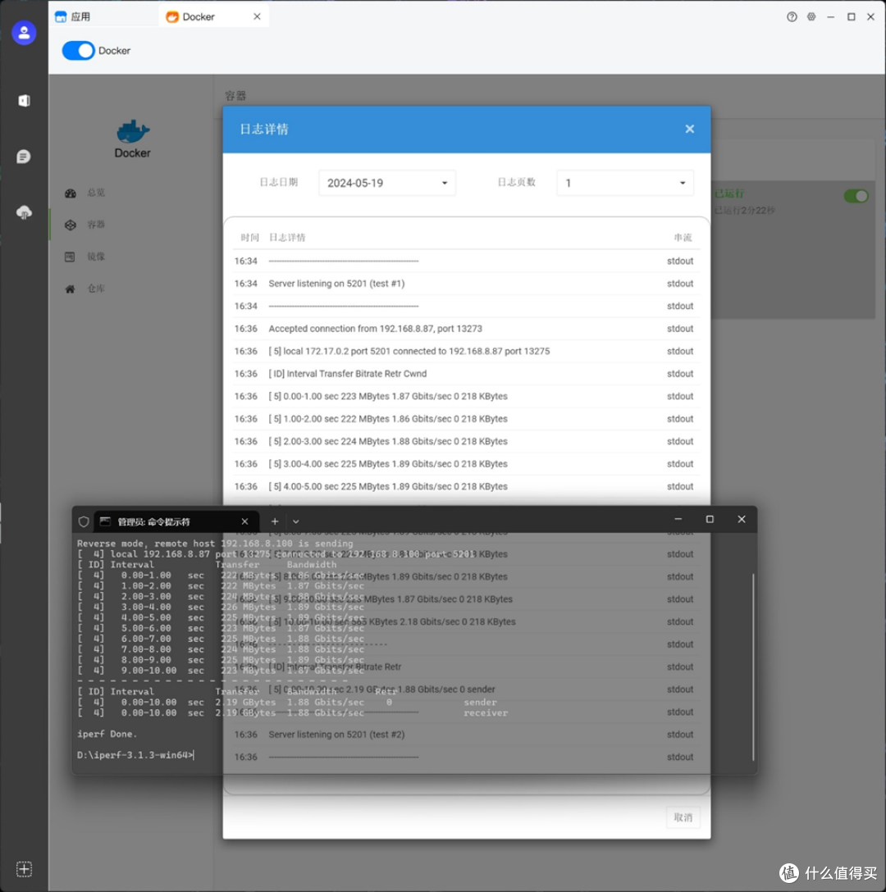Open the help question mark icon
Screen dimensions: 886x892
792,17
